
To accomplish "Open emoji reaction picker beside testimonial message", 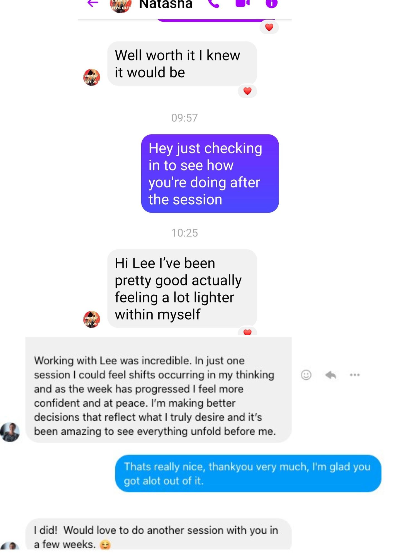I will (306, 375).
